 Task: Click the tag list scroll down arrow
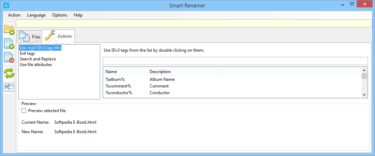click(364, 95)
